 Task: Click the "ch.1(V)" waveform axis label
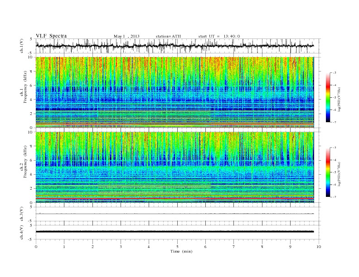22,46
